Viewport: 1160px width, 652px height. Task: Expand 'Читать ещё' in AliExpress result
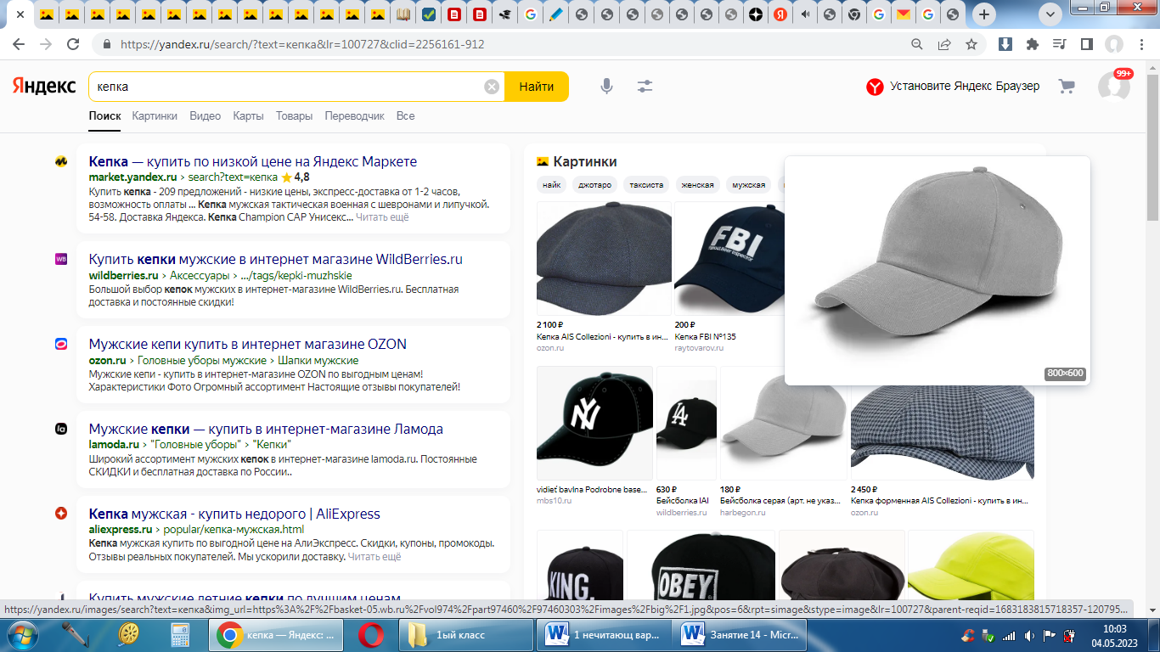click(374, 557)
